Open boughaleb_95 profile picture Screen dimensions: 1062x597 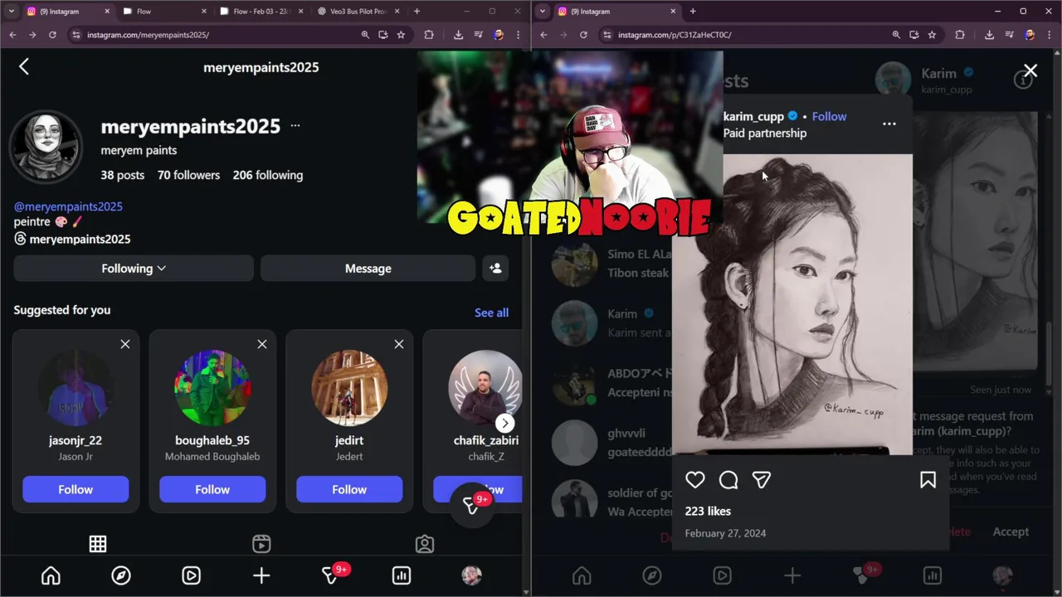(212, 387)
